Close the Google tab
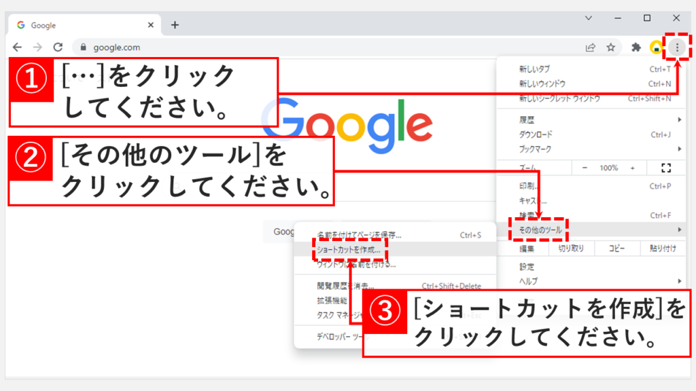The width and height of the screenshot is (696, 391). [150, 25]
